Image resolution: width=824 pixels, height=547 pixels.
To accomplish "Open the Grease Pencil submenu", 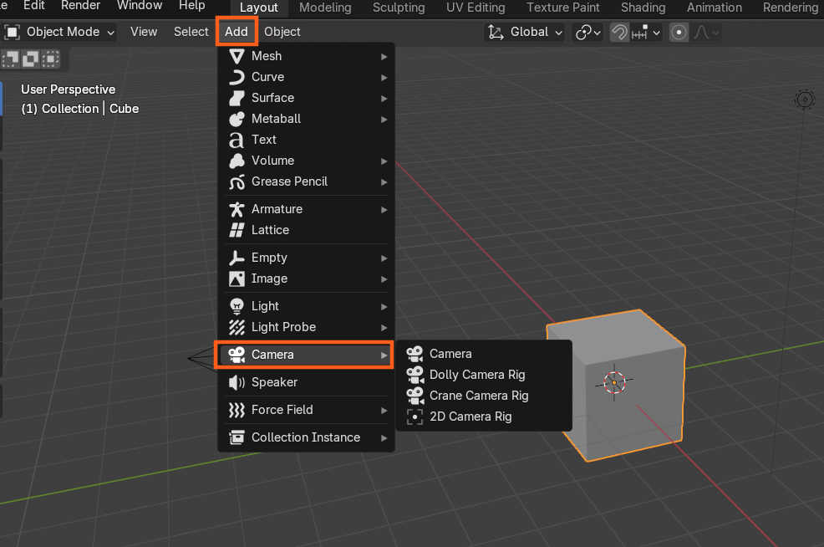I will point(306,182).
